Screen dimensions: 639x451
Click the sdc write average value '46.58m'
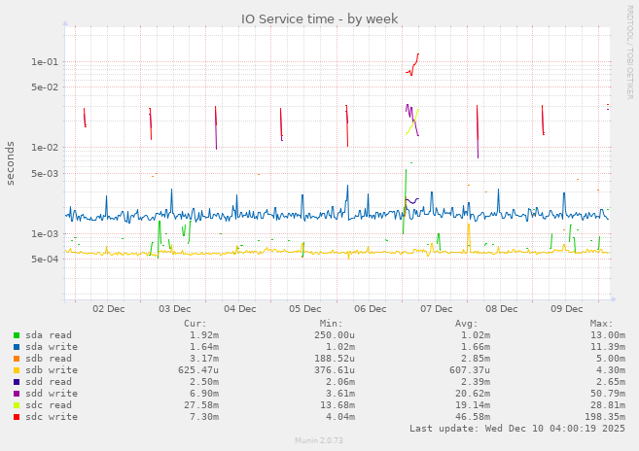tap(473, 417)
